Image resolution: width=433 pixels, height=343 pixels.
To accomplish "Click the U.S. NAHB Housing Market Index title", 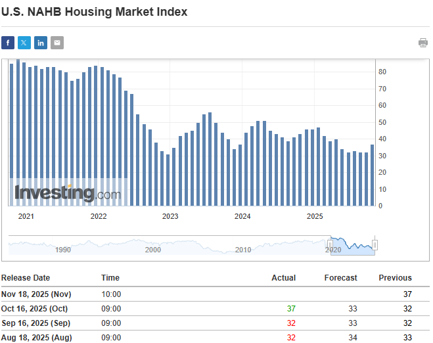I will click(94, 12).
